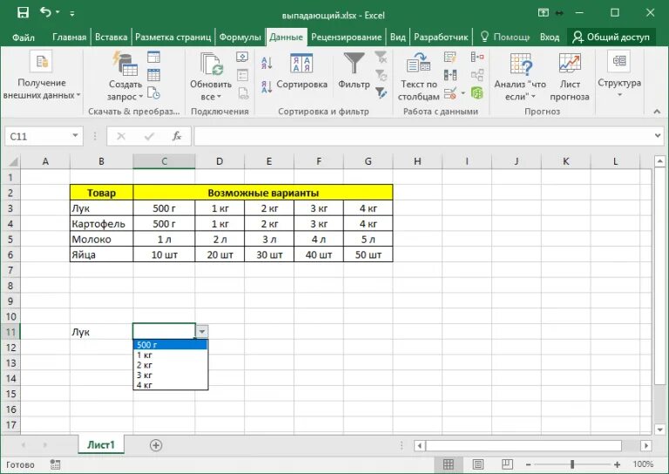Toggle the Фильтр funnel button

[354, 71]
